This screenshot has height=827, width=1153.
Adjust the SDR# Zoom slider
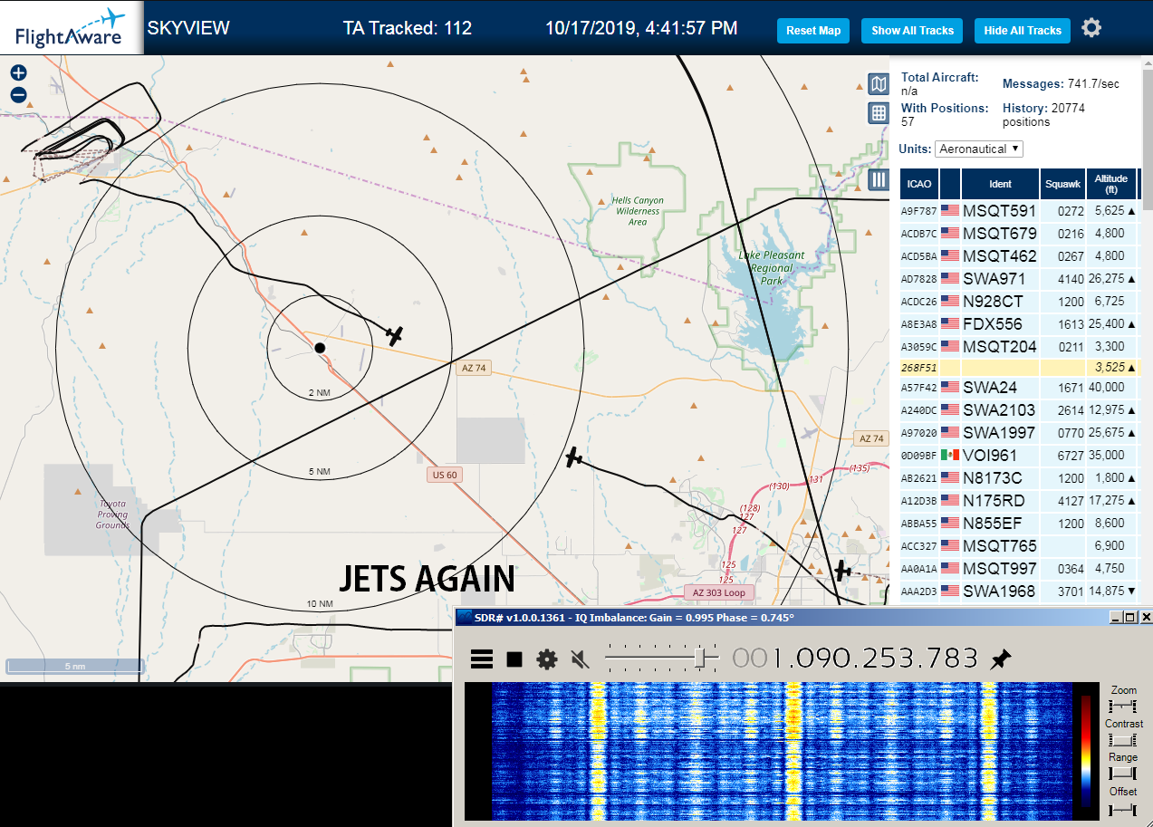[1122, 706]
